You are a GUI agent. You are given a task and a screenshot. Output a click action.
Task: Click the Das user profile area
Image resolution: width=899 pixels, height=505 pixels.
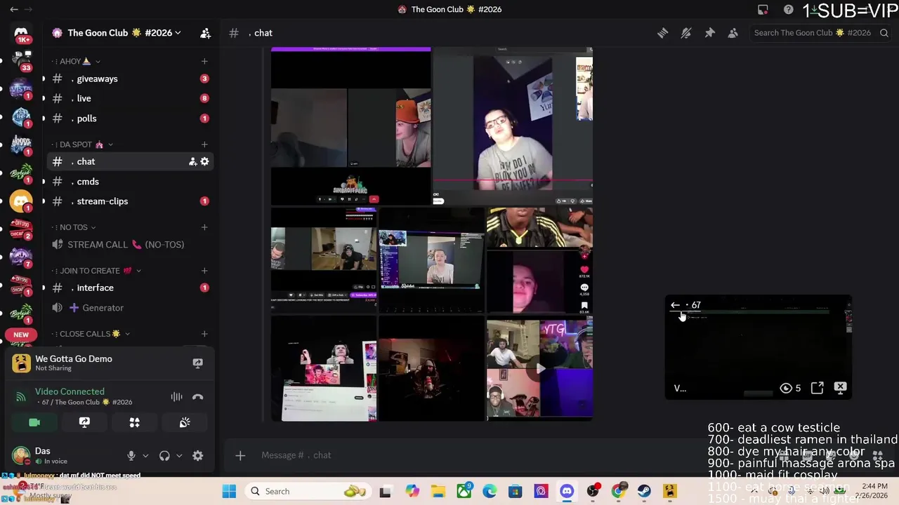coord(63,455)
